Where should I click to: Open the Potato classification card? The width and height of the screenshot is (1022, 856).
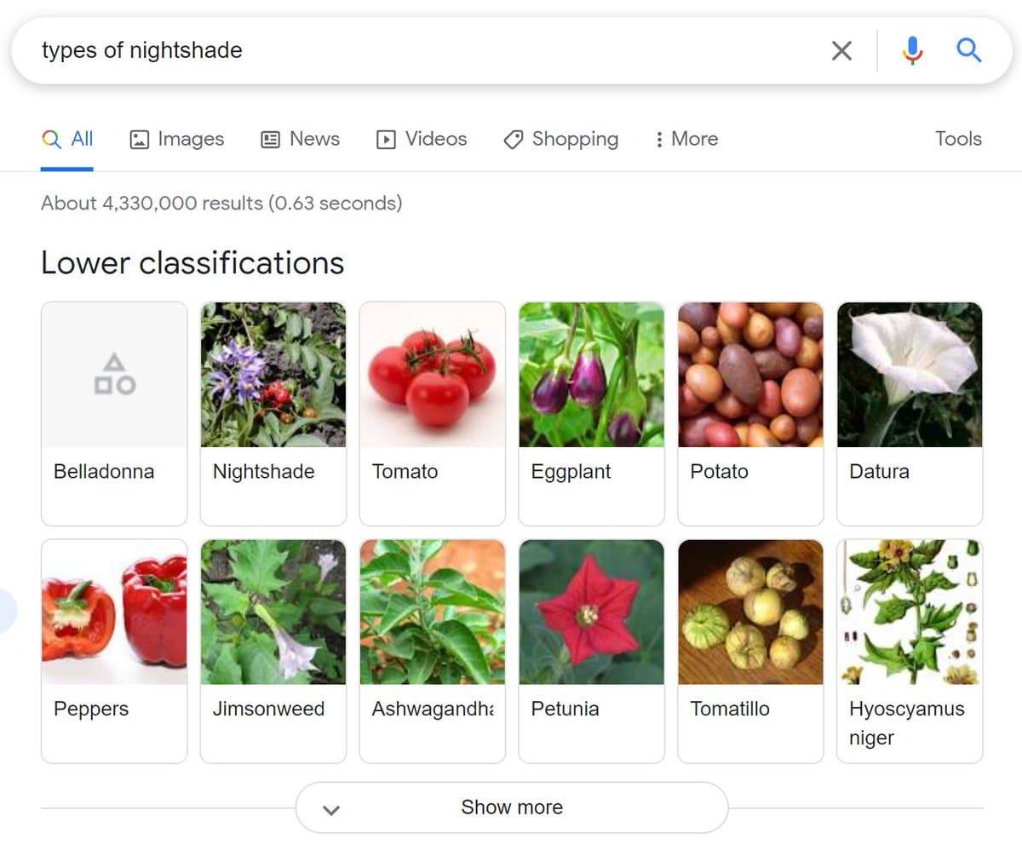[x=750, y=413]
